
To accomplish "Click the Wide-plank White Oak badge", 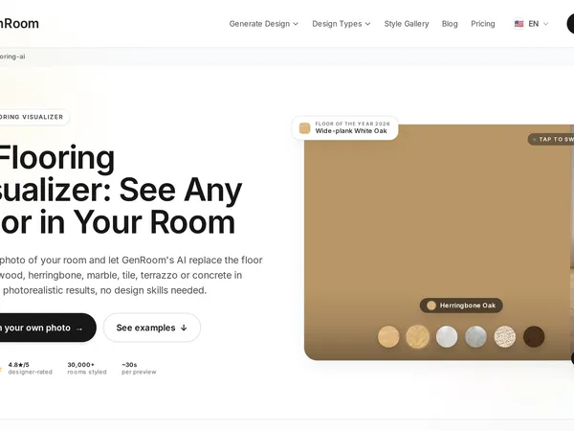I will 344,128.
